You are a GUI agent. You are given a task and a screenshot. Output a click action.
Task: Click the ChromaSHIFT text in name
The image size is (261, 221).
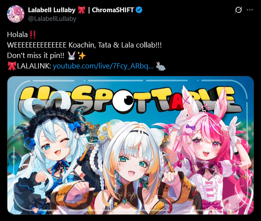pyautogui.click(x=113, y=10)
